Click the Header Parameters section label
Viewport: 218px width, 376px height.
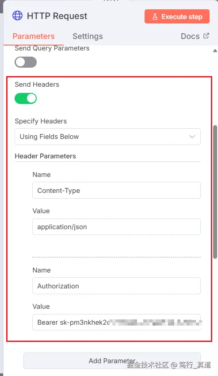click(46, 156)
